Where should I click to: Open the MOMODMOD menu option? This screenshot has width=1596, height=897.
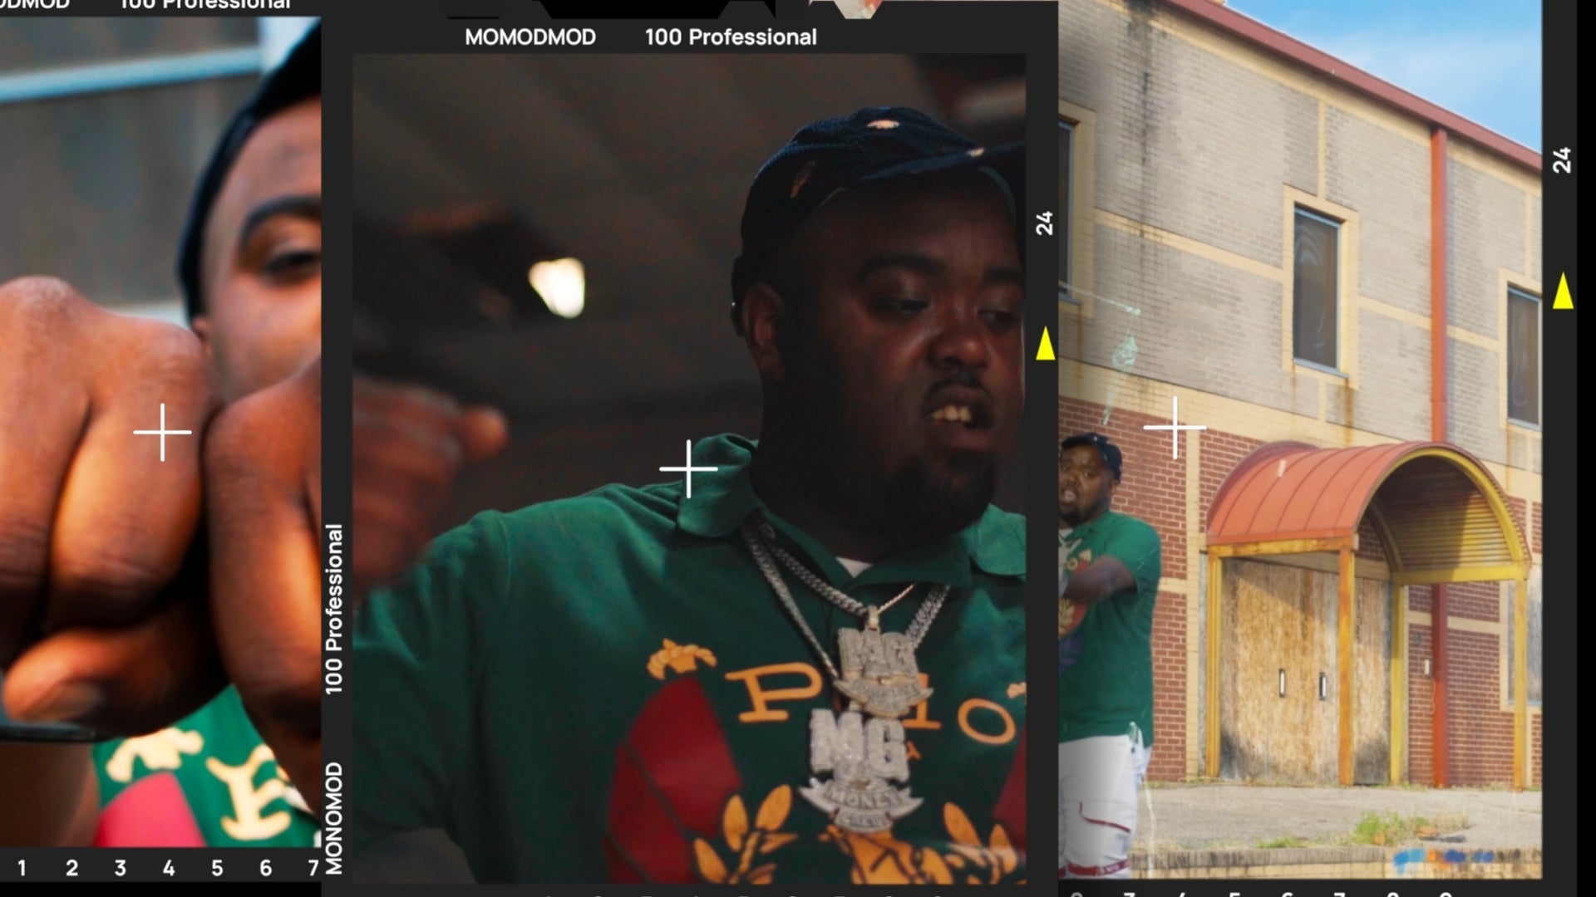pyautogui.click(x=530, y=37)
